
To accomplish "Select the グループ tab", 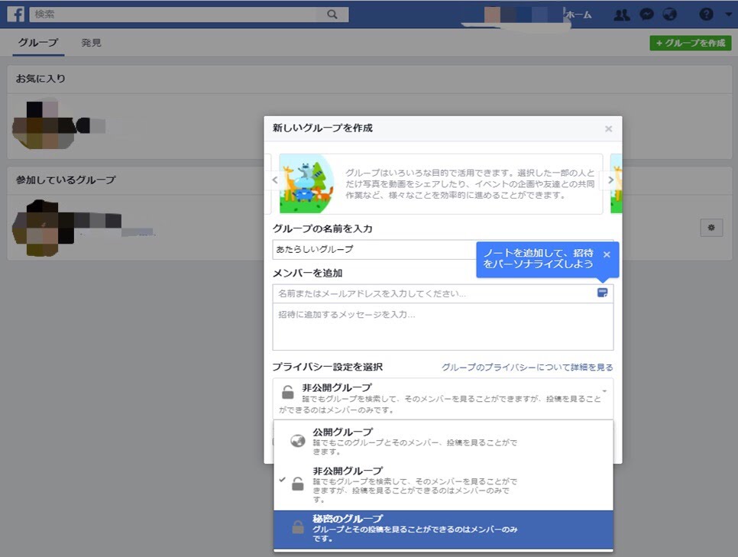I will [x=38, y=43].
